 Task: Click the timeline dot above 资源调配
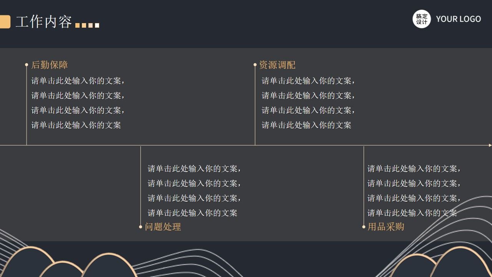(x=255, y=64)
